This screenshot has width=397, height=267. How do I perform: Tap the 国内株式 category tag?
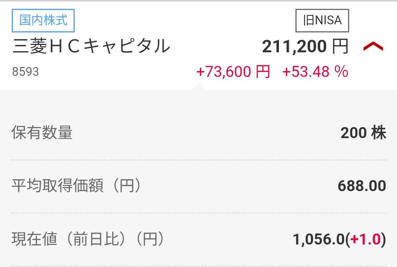click(x=43, y=21)
